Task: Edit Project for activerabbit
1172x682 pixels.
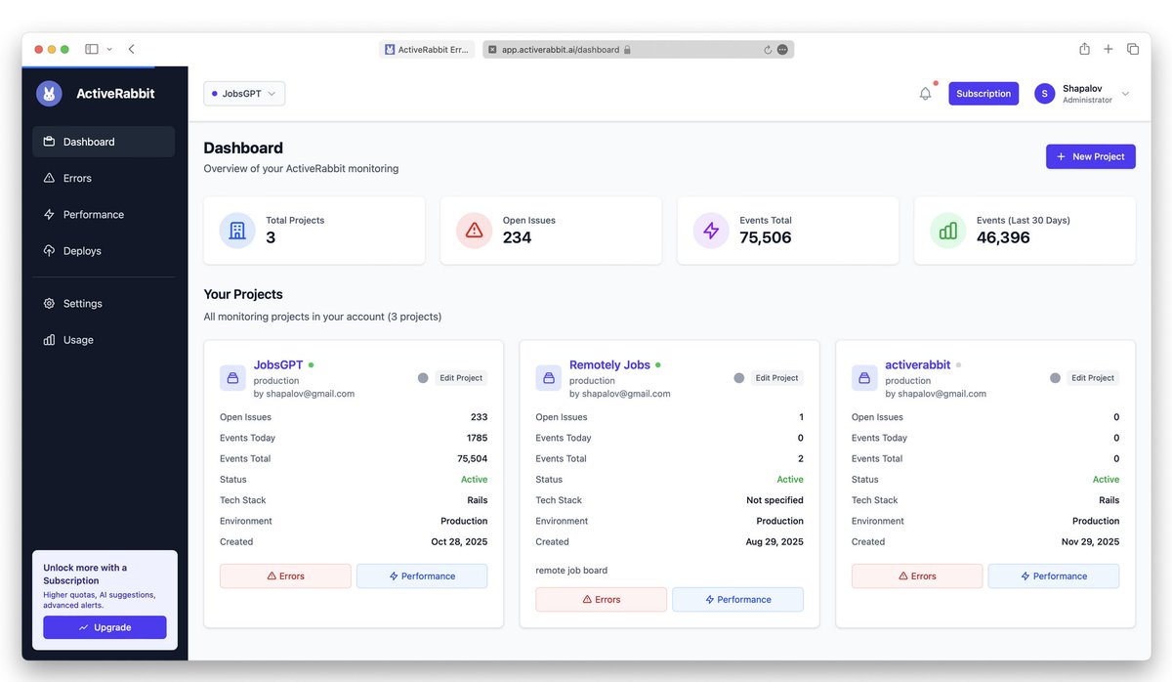Action: click(1093, 378)
